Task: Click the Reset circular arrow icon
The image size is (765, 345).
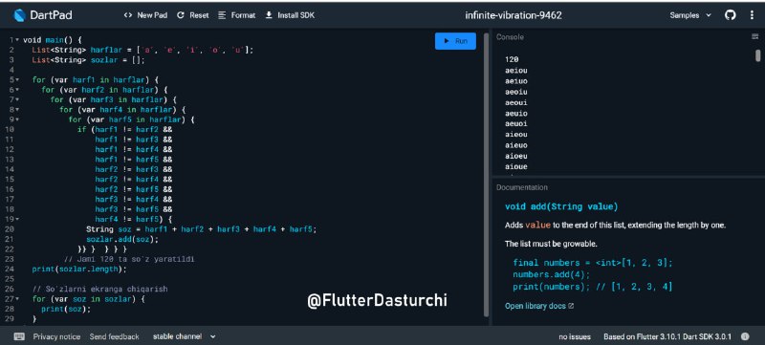Action: [x=181, y=15]
